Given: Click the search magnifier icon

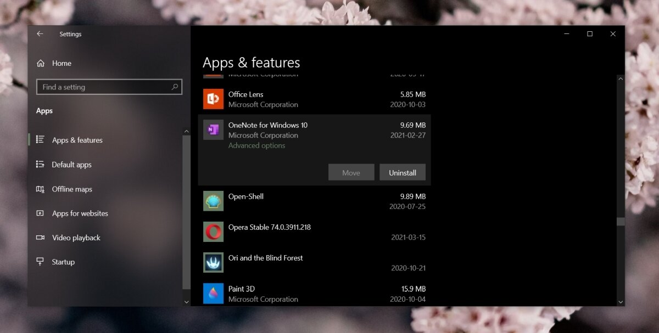Looking at the screenshot, I should pos(175,87).
